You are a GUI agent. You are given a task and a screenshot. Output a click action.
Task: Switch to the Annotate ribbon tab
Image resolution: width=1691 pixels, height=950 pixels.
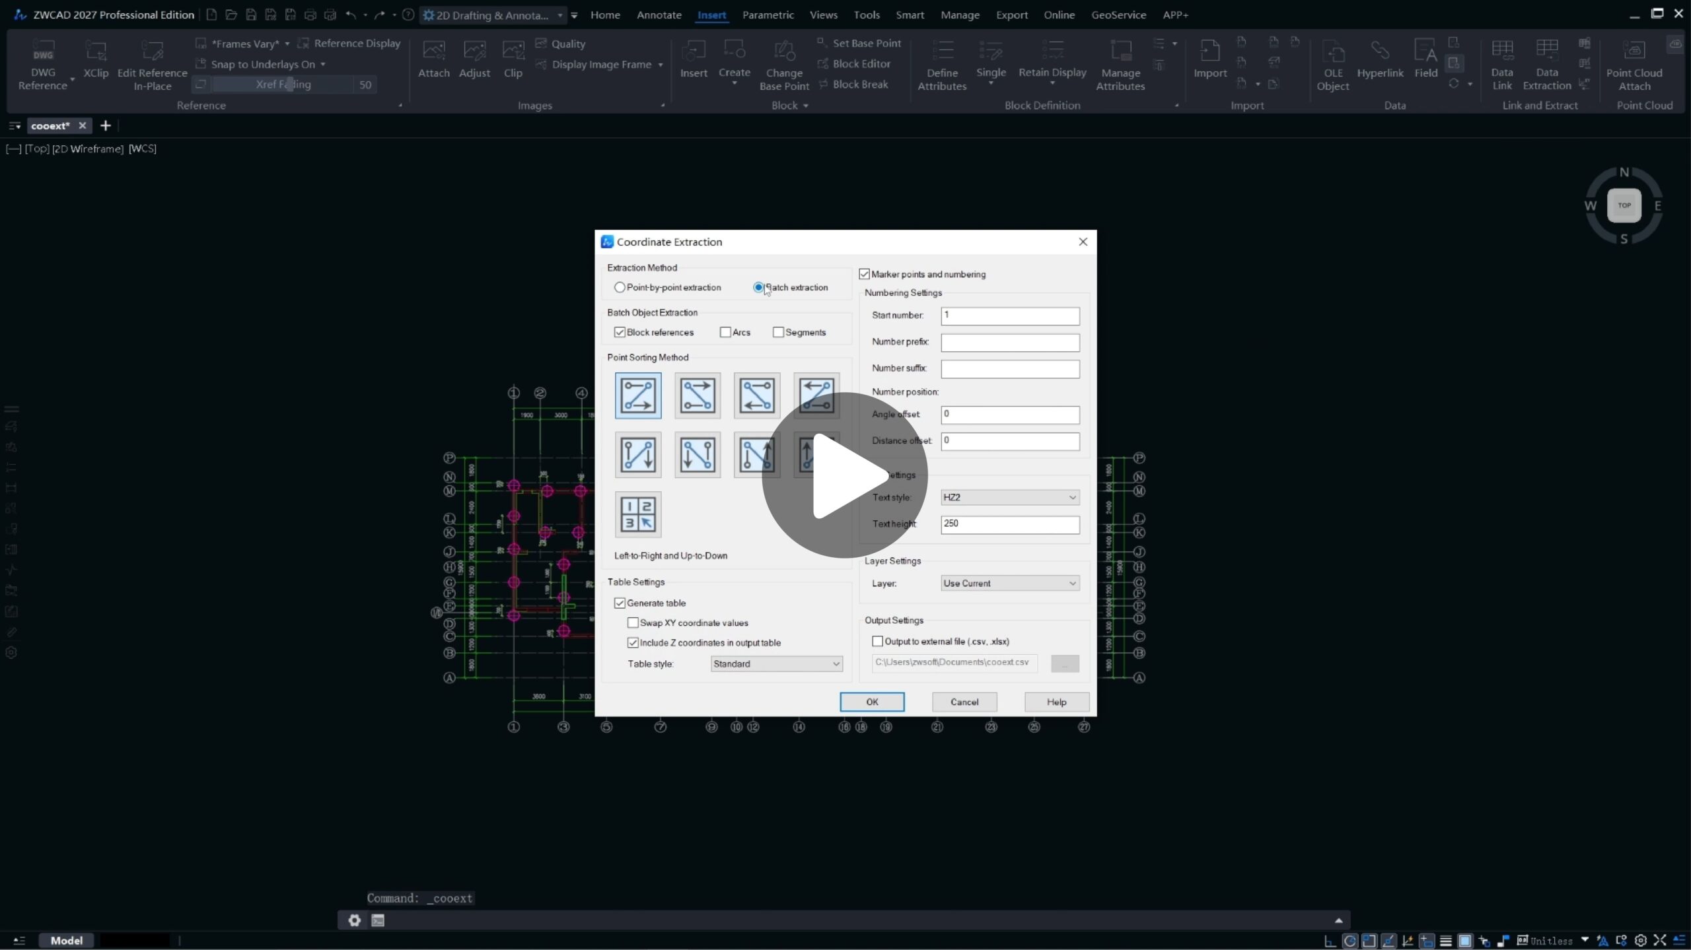(x=659, y=15)
